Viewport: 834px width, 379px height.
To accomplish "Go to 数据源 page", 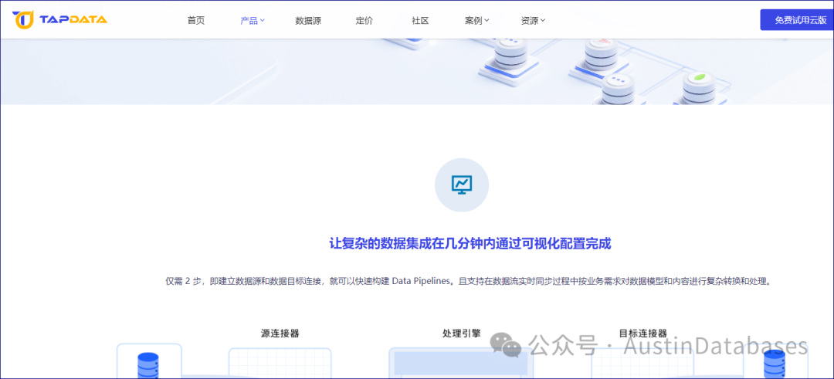I will (308, 21).
